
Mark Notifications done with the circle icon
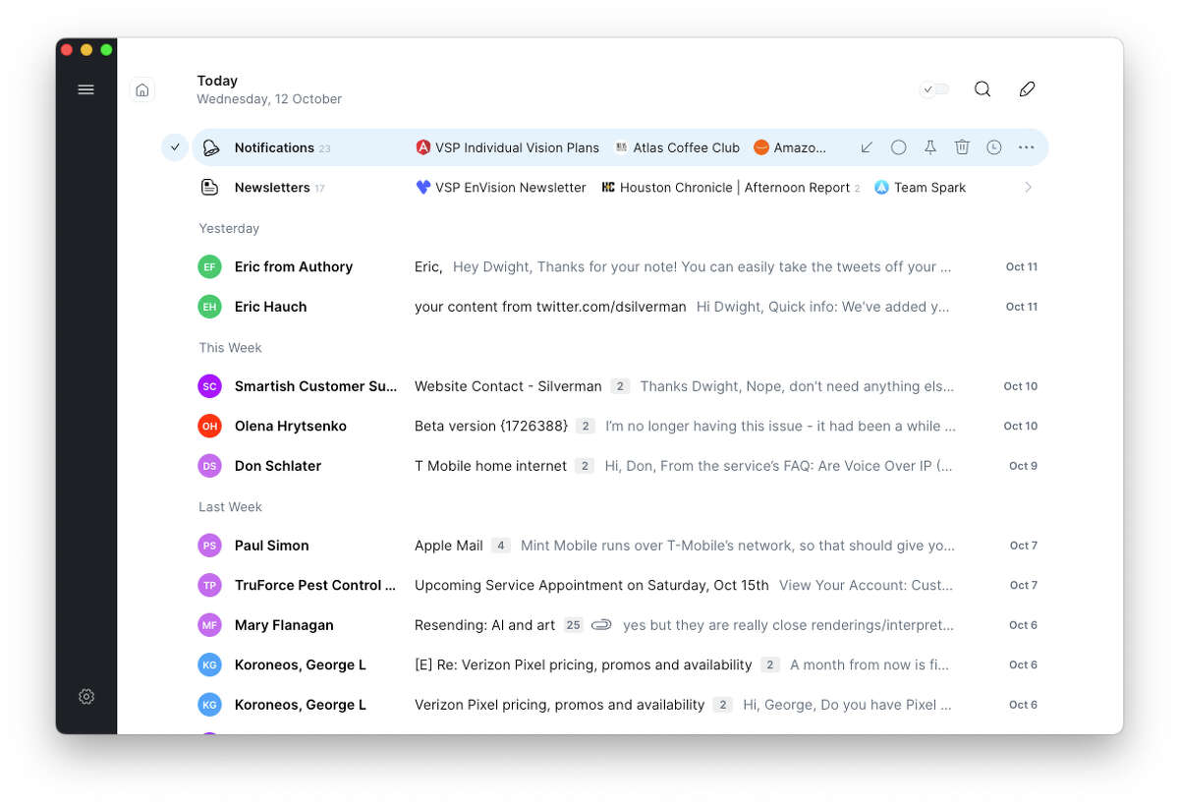898,146
